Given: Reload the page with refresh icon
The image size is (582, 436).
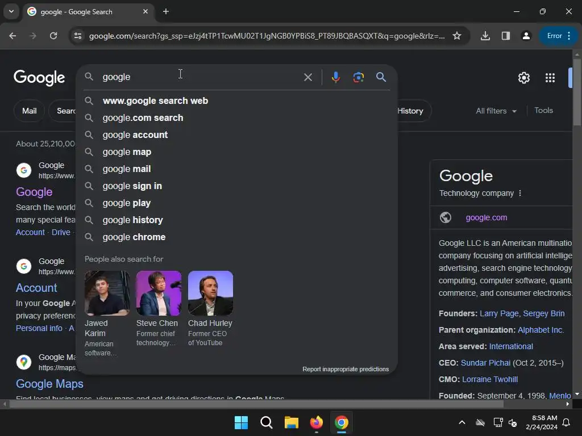Looking at the screenshot, I should (x=53, y=36).
